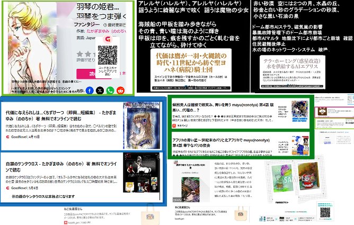Image resolution: width=354 pixels, height=225 pixels.
Task: Open cover thumbnail of 代価に与えられしは result
Action: 141,125
